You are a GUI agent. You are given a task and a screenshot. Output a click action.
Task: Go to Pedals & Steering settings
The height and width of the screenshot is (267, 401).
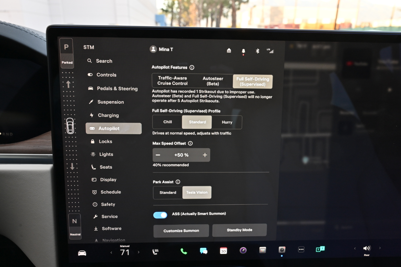pos(117,89)
